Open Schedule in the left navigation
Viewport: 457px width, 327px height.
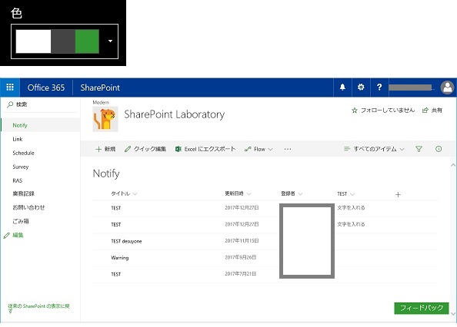click(x=23, y=153)
